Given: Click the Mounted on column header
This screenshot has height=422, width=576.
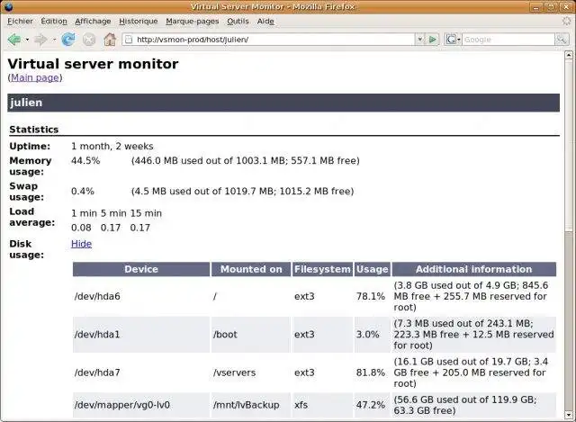Looking at the screenshot, I should tap(251, 269).
